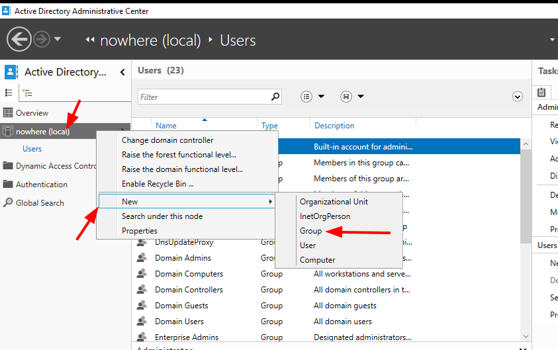Switch to navigation tree view icon
Screen dimensions: 558x350
pos(27,93)
